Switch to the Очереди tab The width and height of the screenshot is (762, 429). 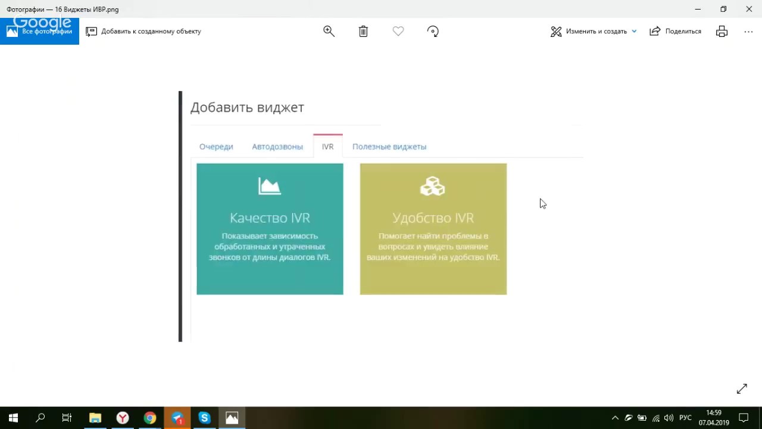[216, 147]
